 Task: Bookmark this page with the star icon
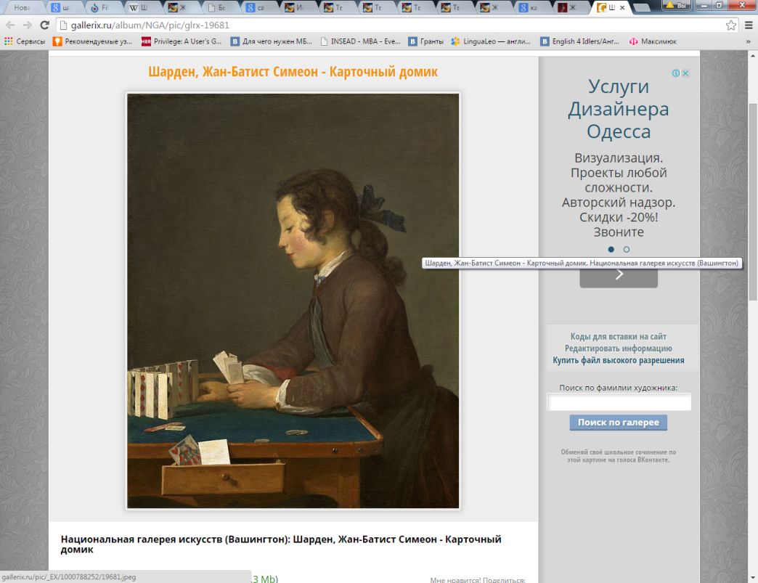coord(731,25)
